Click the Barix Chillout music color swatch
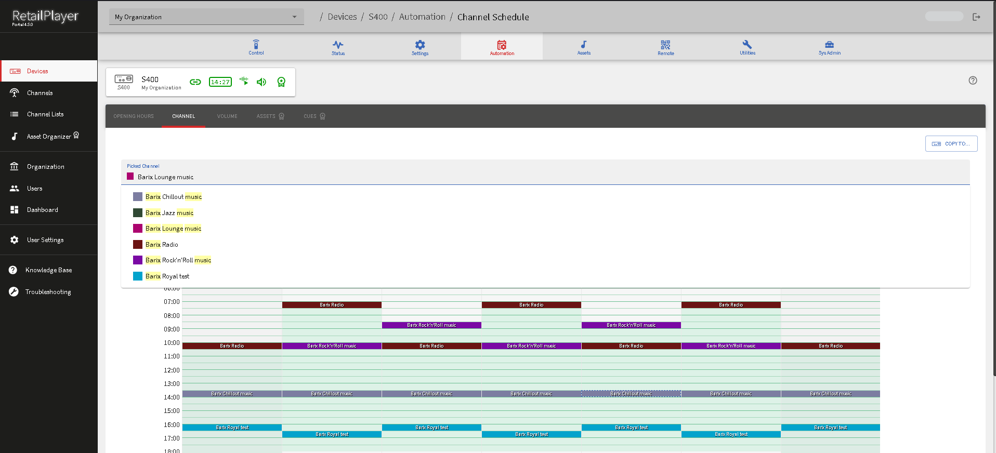This screenshot has width=996, height=453. click(138, 197)
